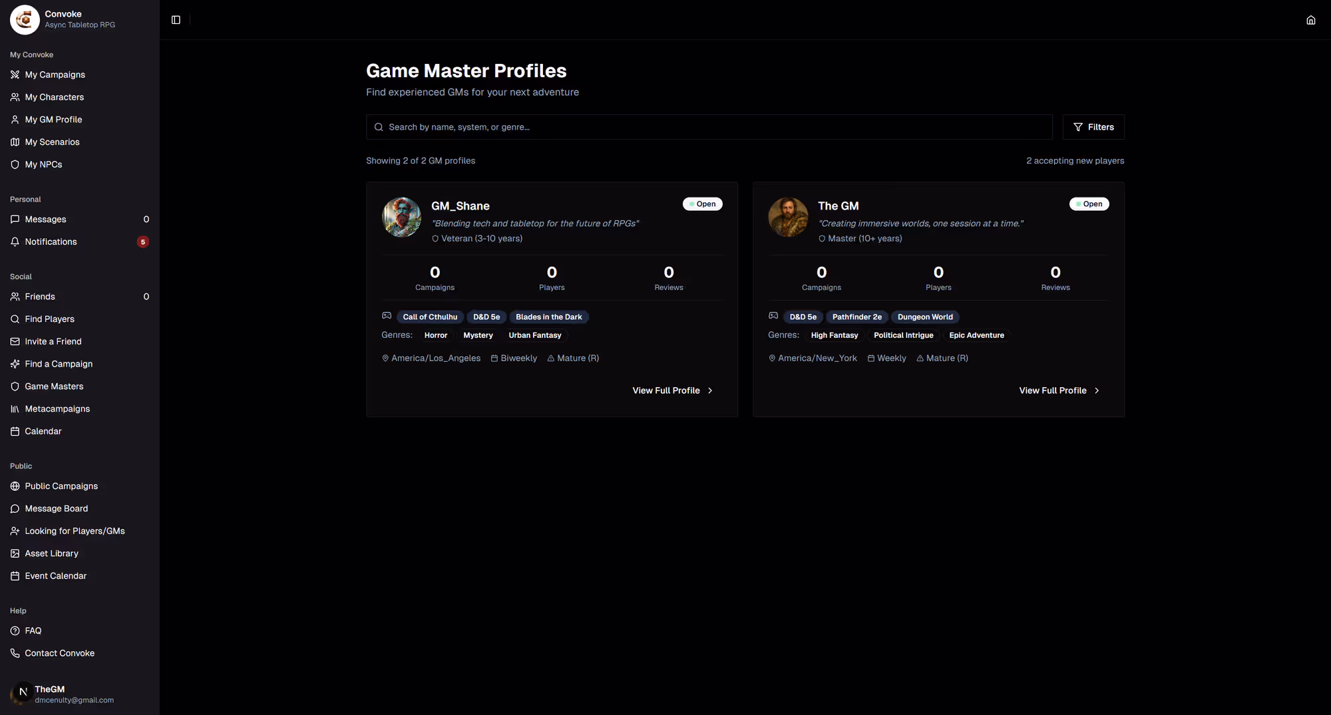Screen dimensions: 1331x715
Task: Open the Filters button
Action: tap(1093, 127)
